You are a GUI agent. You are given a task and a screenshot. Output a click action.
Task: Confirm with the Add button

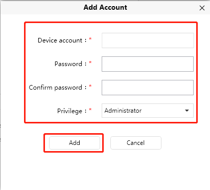(75, 143)
